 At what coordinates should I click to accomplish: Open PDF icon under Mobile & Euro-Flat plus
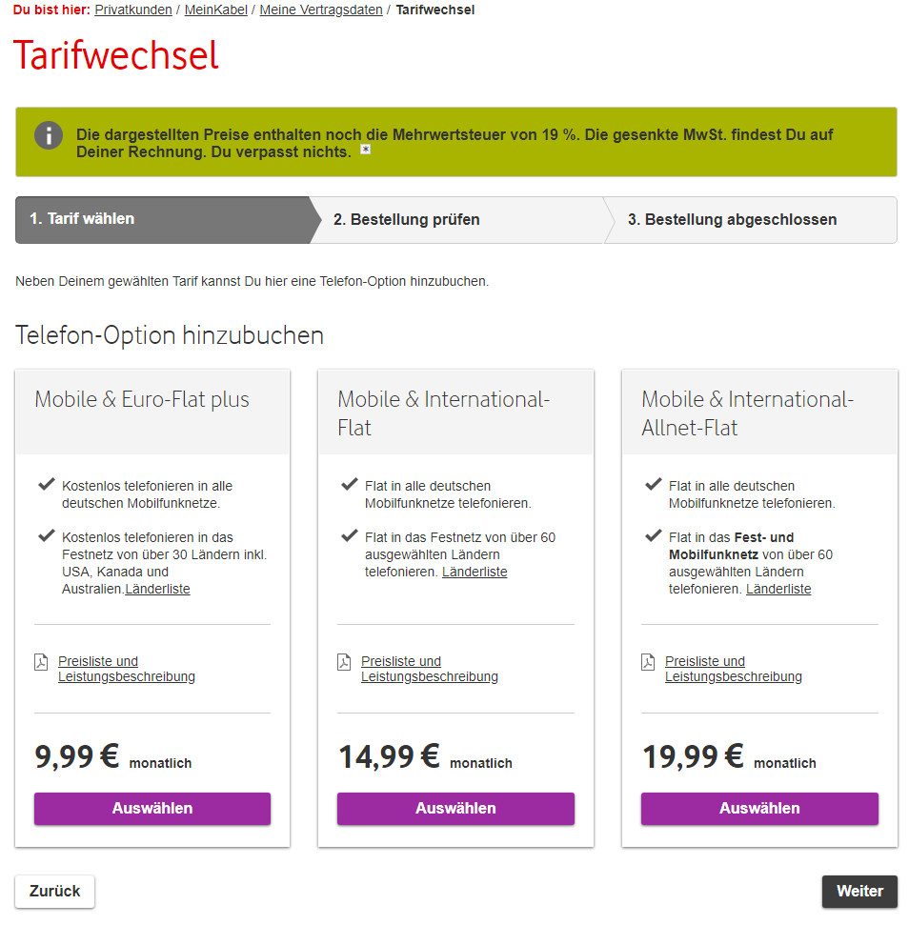pyautogui.click(x=41, y=662)
